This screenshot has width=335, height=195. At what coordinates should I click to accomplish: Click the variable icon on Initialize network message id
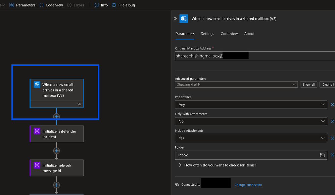point(37,165)
